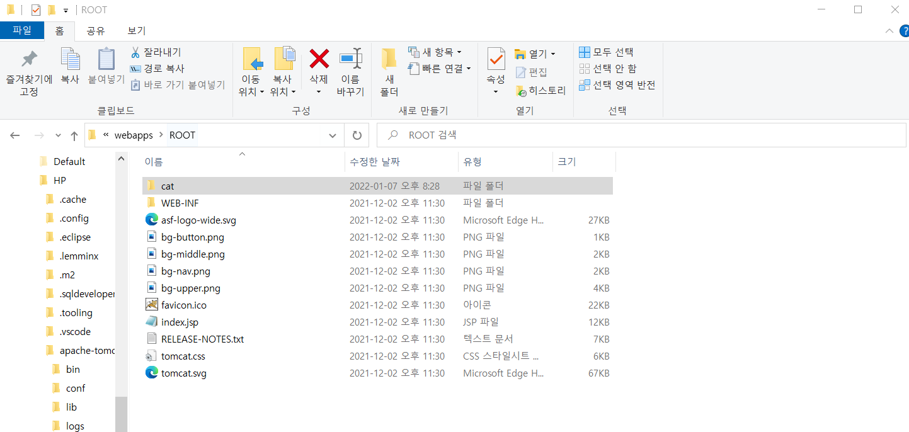The width and height of the screenshot is (909, 432).
Task: Click the Forward navigation arrow
Action: (38, 135)
